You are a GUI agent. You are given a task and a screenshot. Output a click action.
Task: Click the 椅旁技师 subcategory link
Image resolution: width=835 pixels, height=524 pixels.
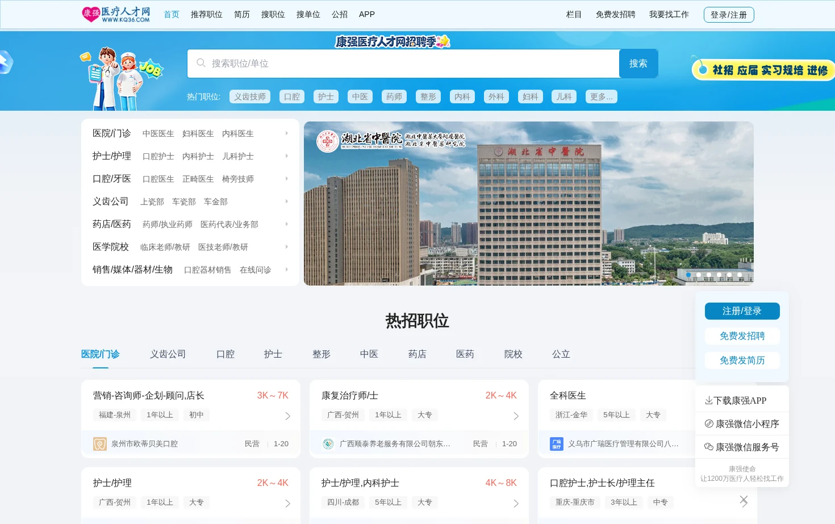[x=238, y=179]
